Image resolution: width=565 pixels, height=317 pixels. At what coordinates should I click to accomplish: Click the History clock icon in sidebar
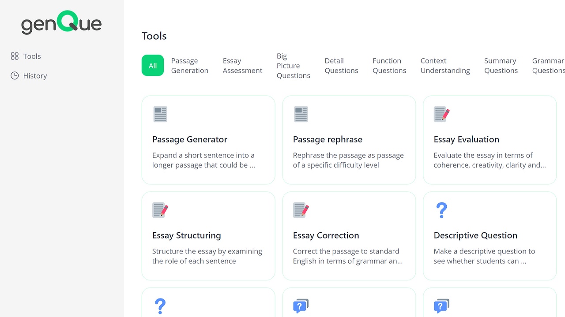(15, 75)
